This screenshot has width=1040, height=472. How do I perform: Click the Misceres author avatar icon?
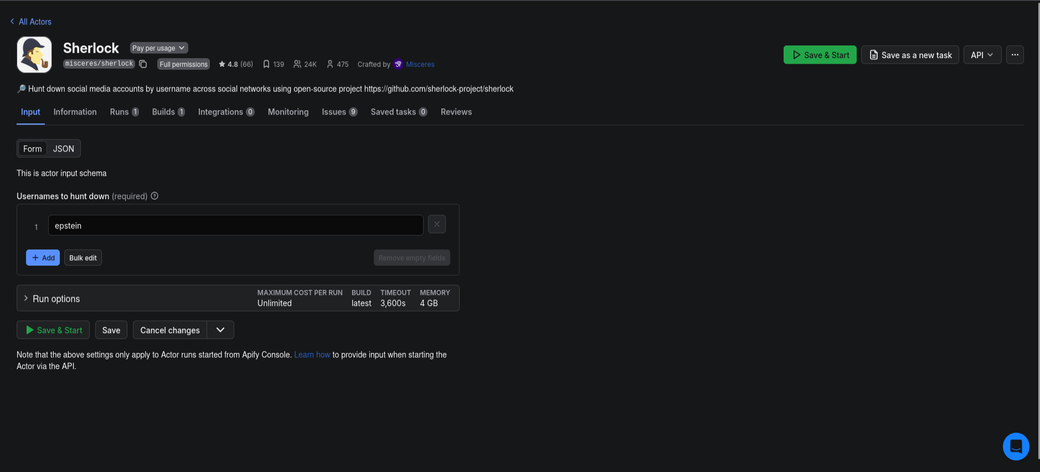(398, 64)
